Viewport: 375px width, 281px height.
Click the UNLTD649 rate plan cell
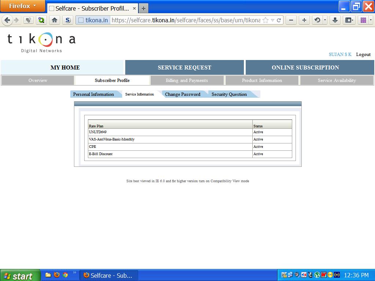pyautogui.click(x=170, y=132)
